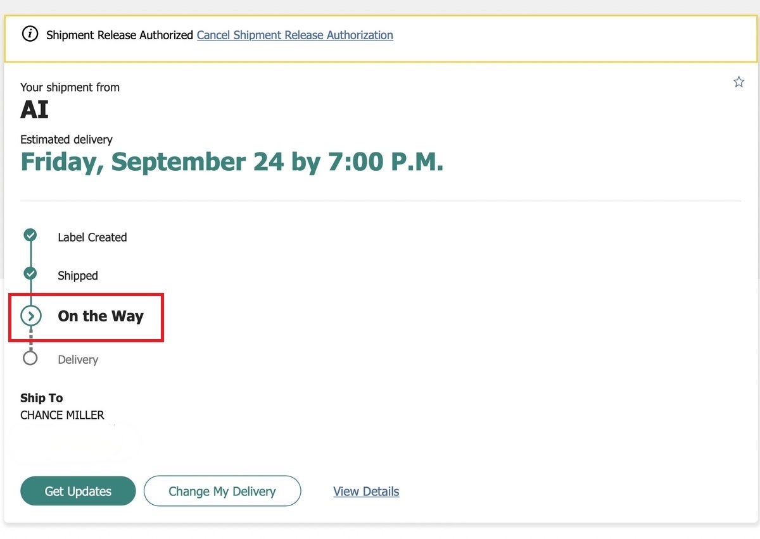Click the estimated delivery date heading
This screenshot has width=760, height=539.
pyautogui.click(x=232, y=162)
